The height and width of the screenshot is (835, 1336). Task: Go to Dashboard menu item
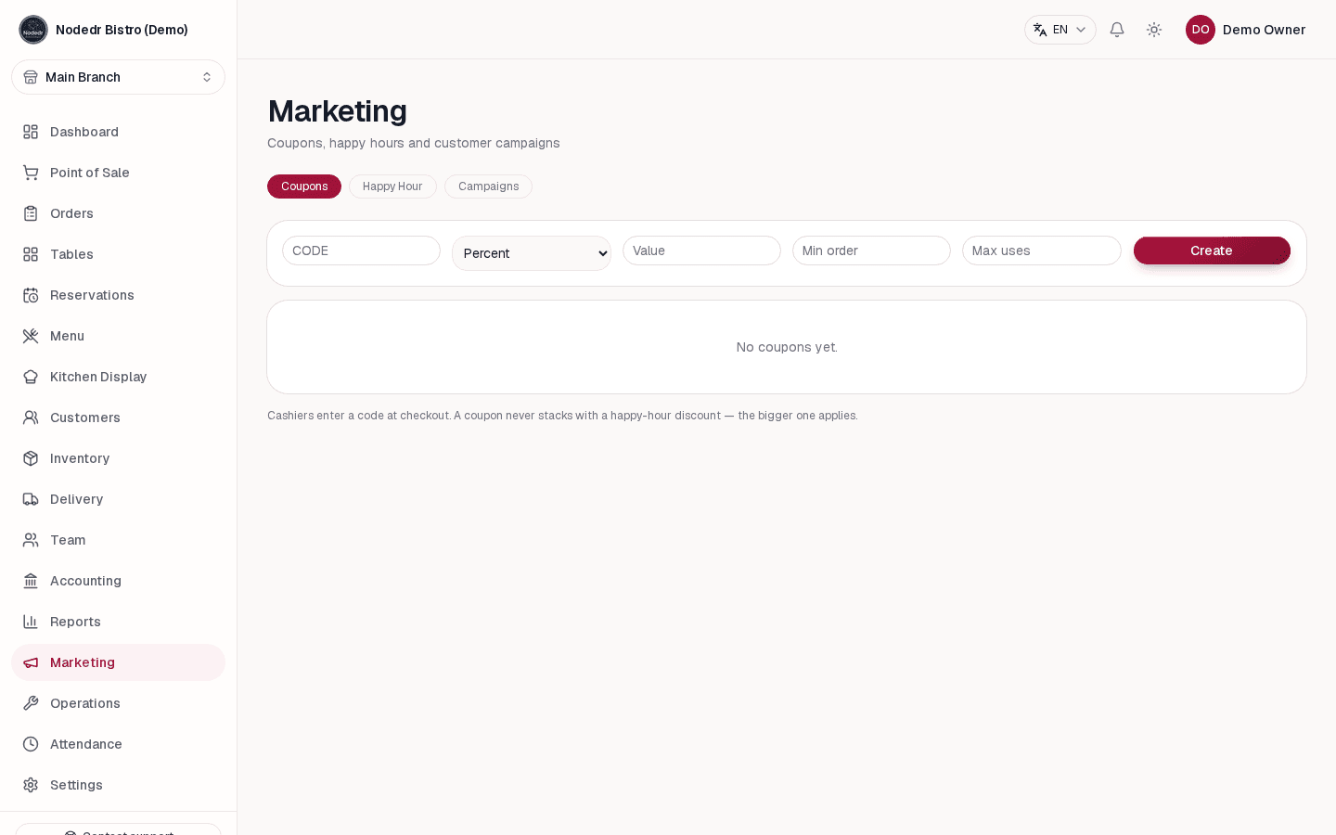[118, 132]
